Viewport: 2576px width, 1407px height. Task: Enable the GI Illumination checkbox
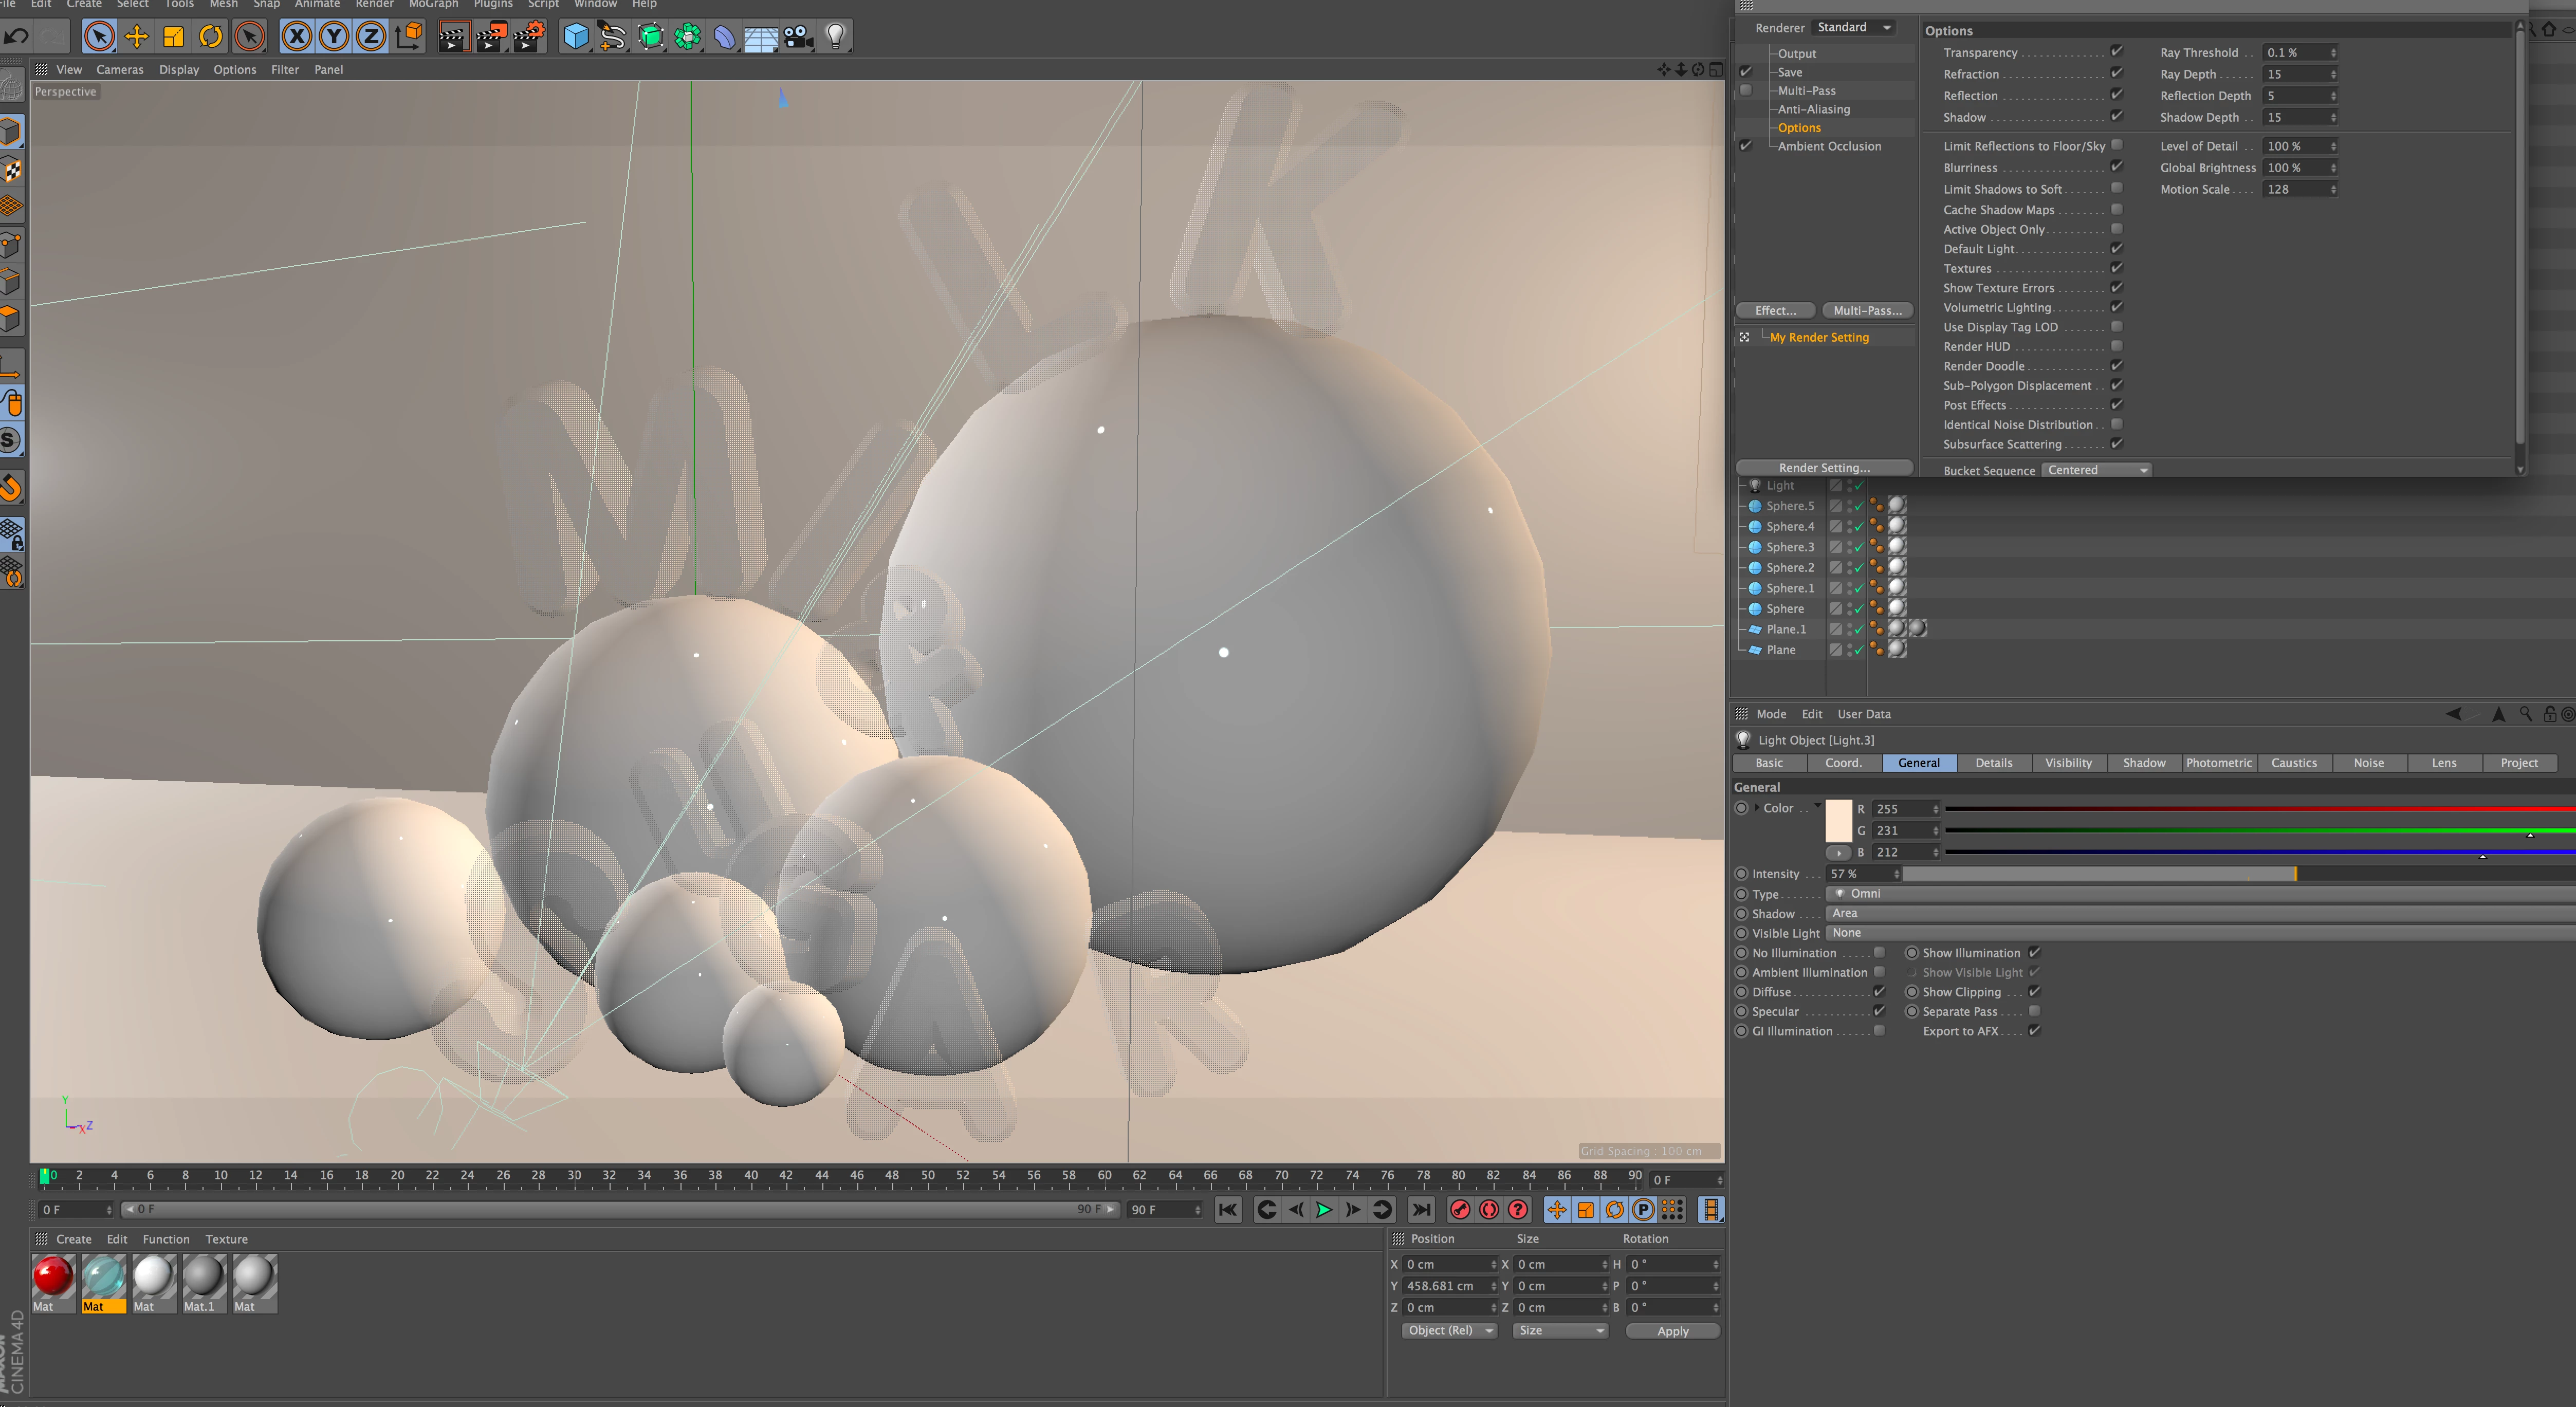coord(1879,1030)
